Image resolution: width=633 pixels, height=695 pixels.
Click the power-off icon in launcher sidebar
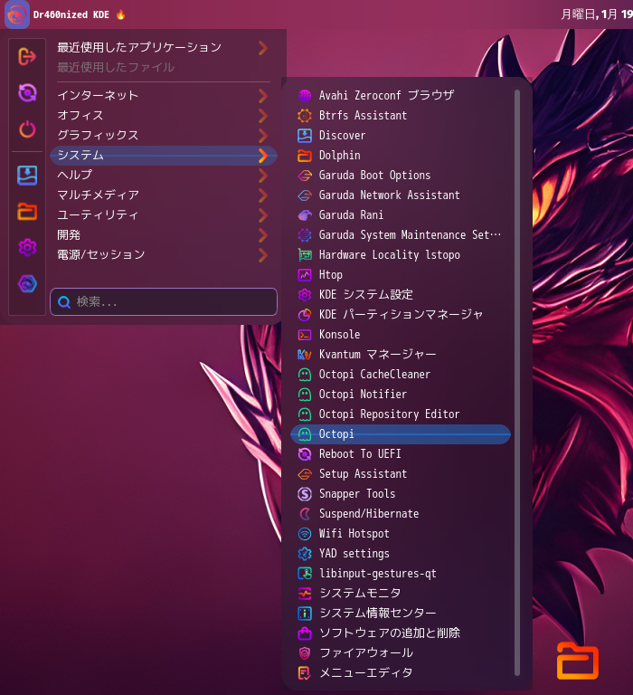[27, 129]
